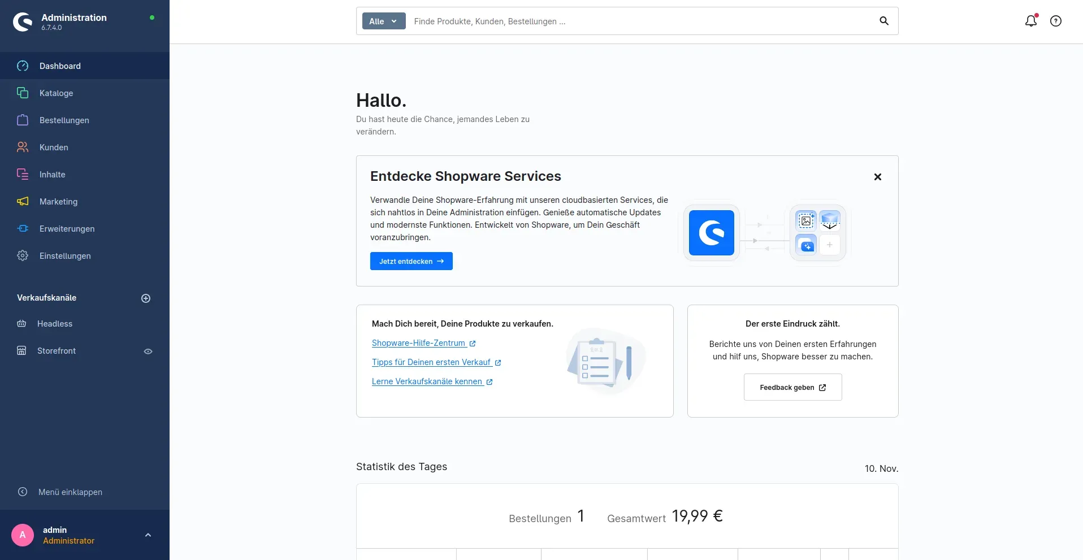The image size is (1083, 560).
Task: Click the notification bell
Action: pos(1031,21)
